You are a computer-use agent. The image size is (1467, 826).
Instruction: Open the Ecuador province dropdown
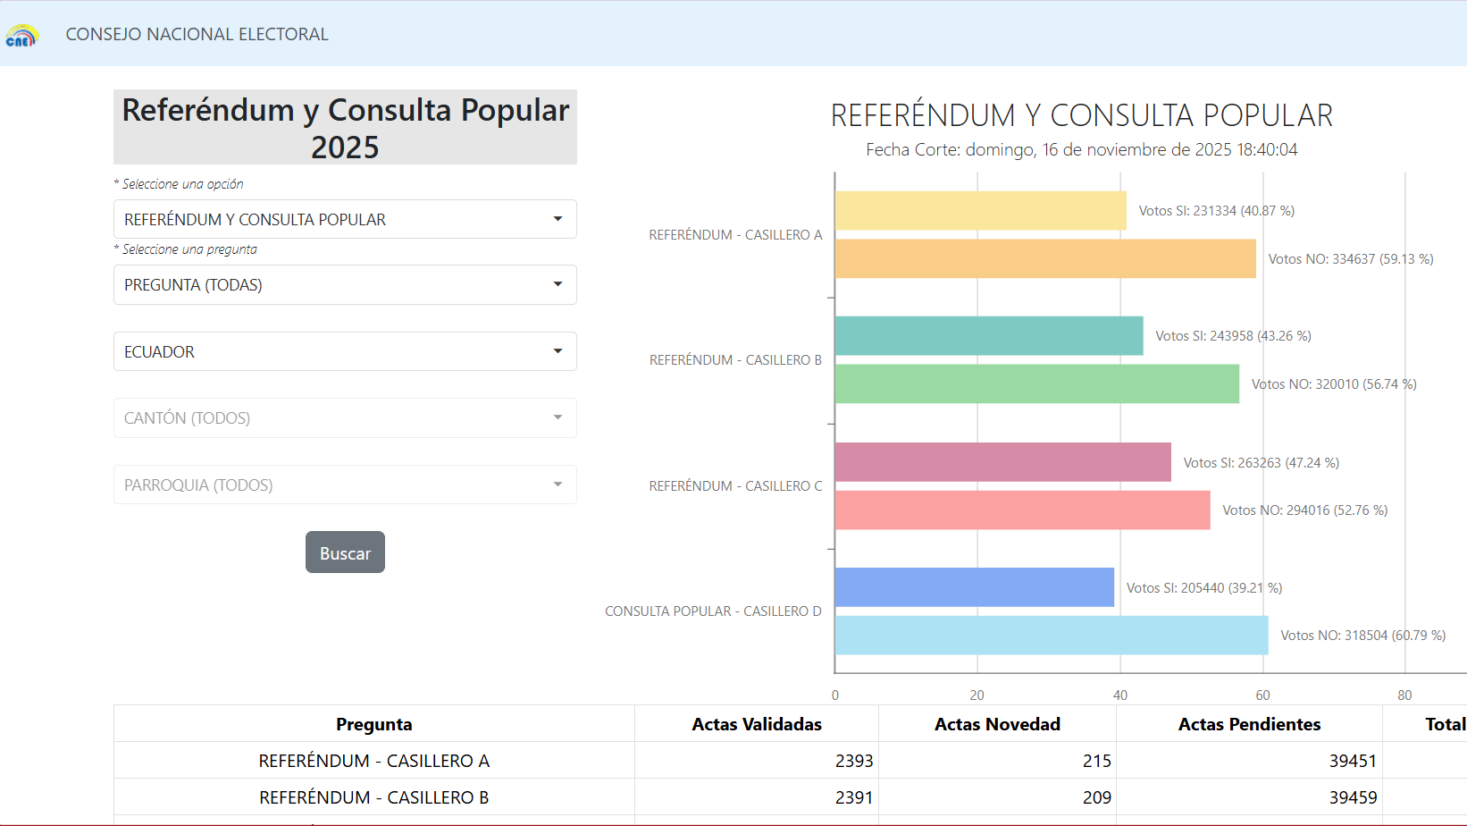pyautogui.click(x=345, y=351)
